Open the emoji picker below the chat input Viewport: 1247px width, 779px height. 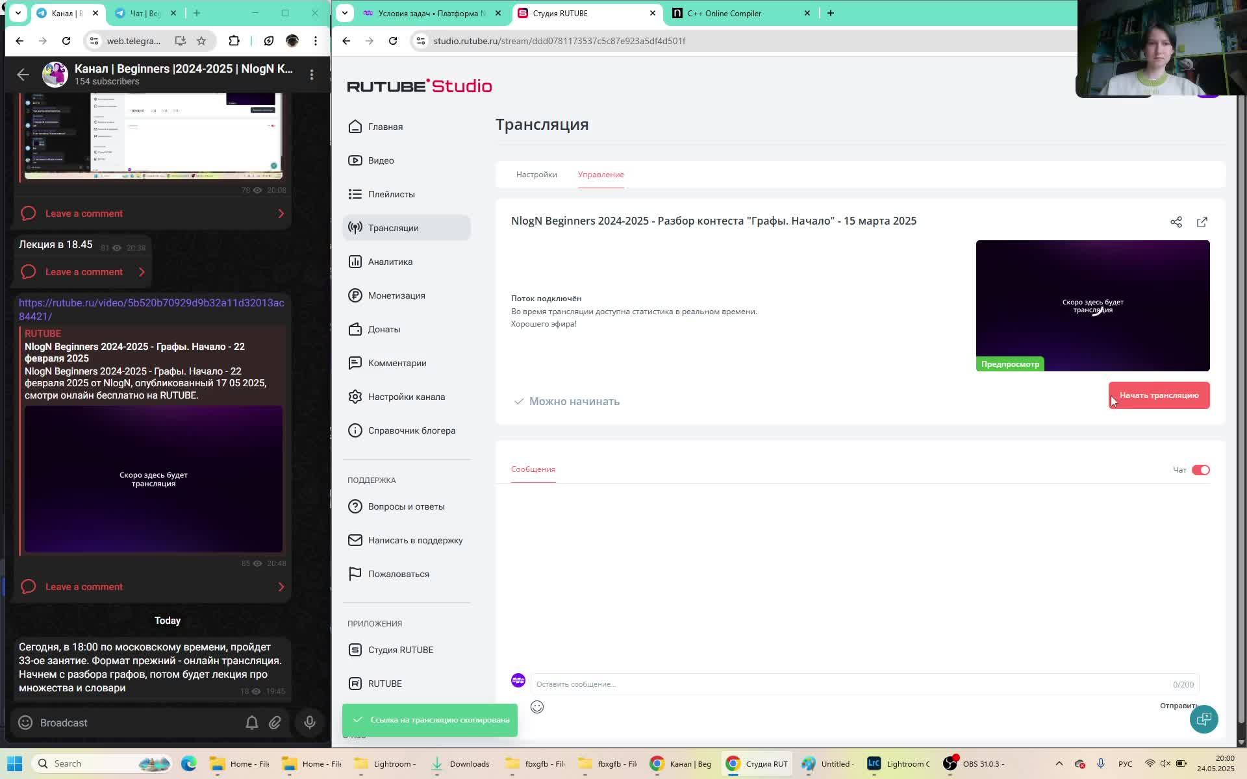pos(537,707)
